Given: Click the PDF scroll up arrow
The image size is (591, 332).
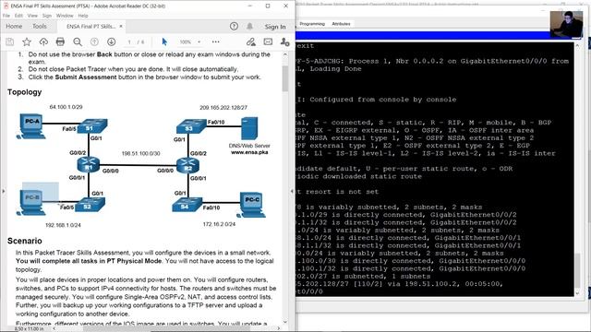Looking at the screenshot, I should pos(285,54).
